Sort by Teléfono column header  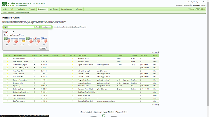[x=144, y=55]
